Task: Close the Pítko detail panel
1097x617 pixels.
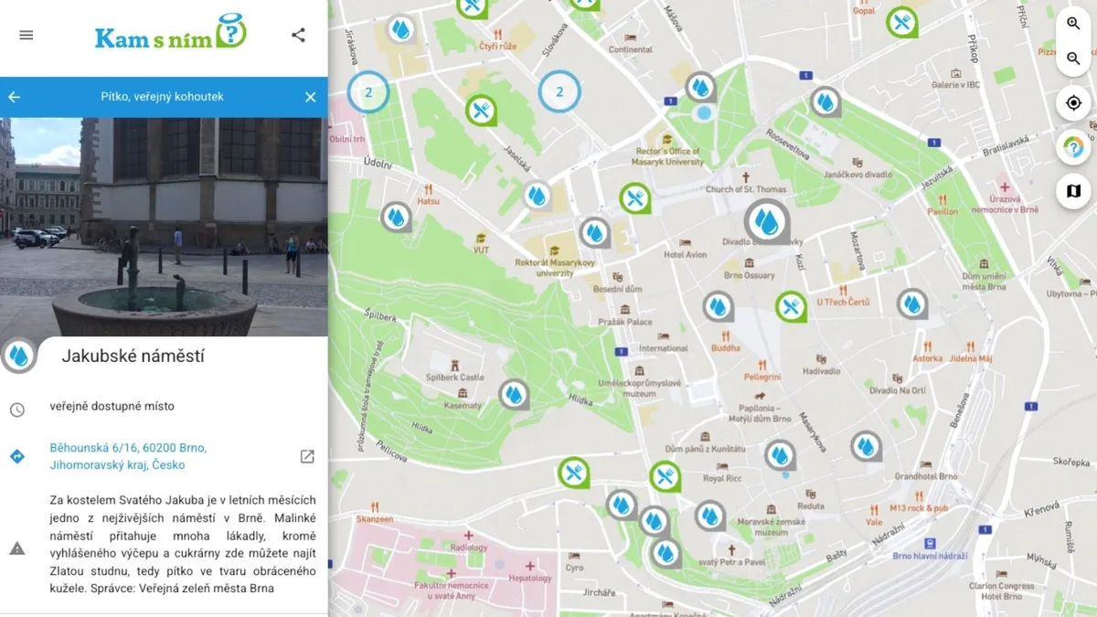Action: click(311, 97)
